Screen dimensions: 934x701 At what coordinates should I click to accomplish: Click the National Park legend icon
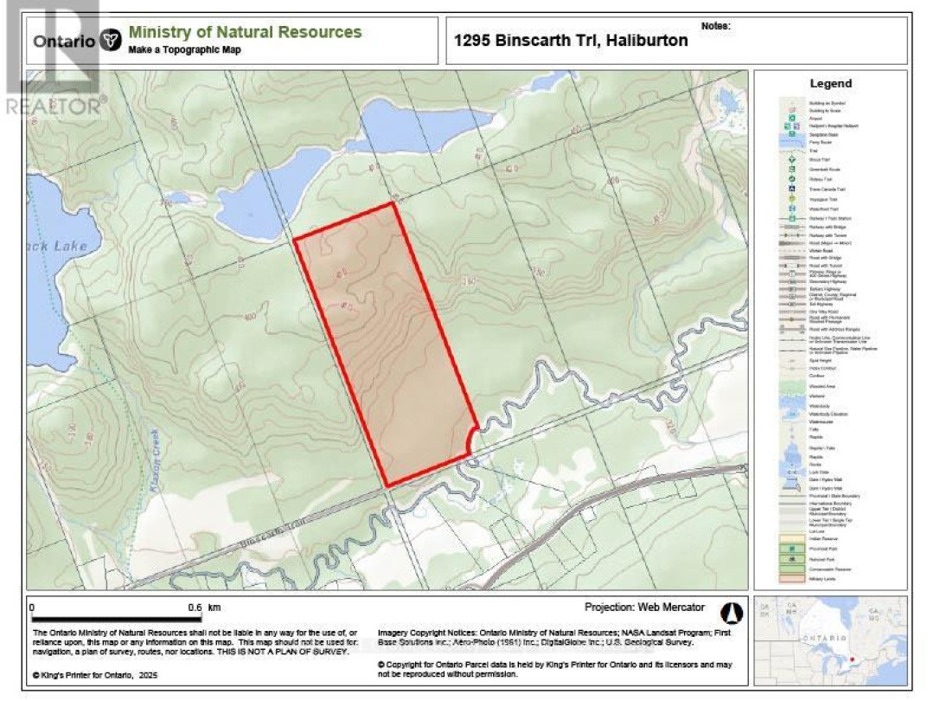click(790, 559)
